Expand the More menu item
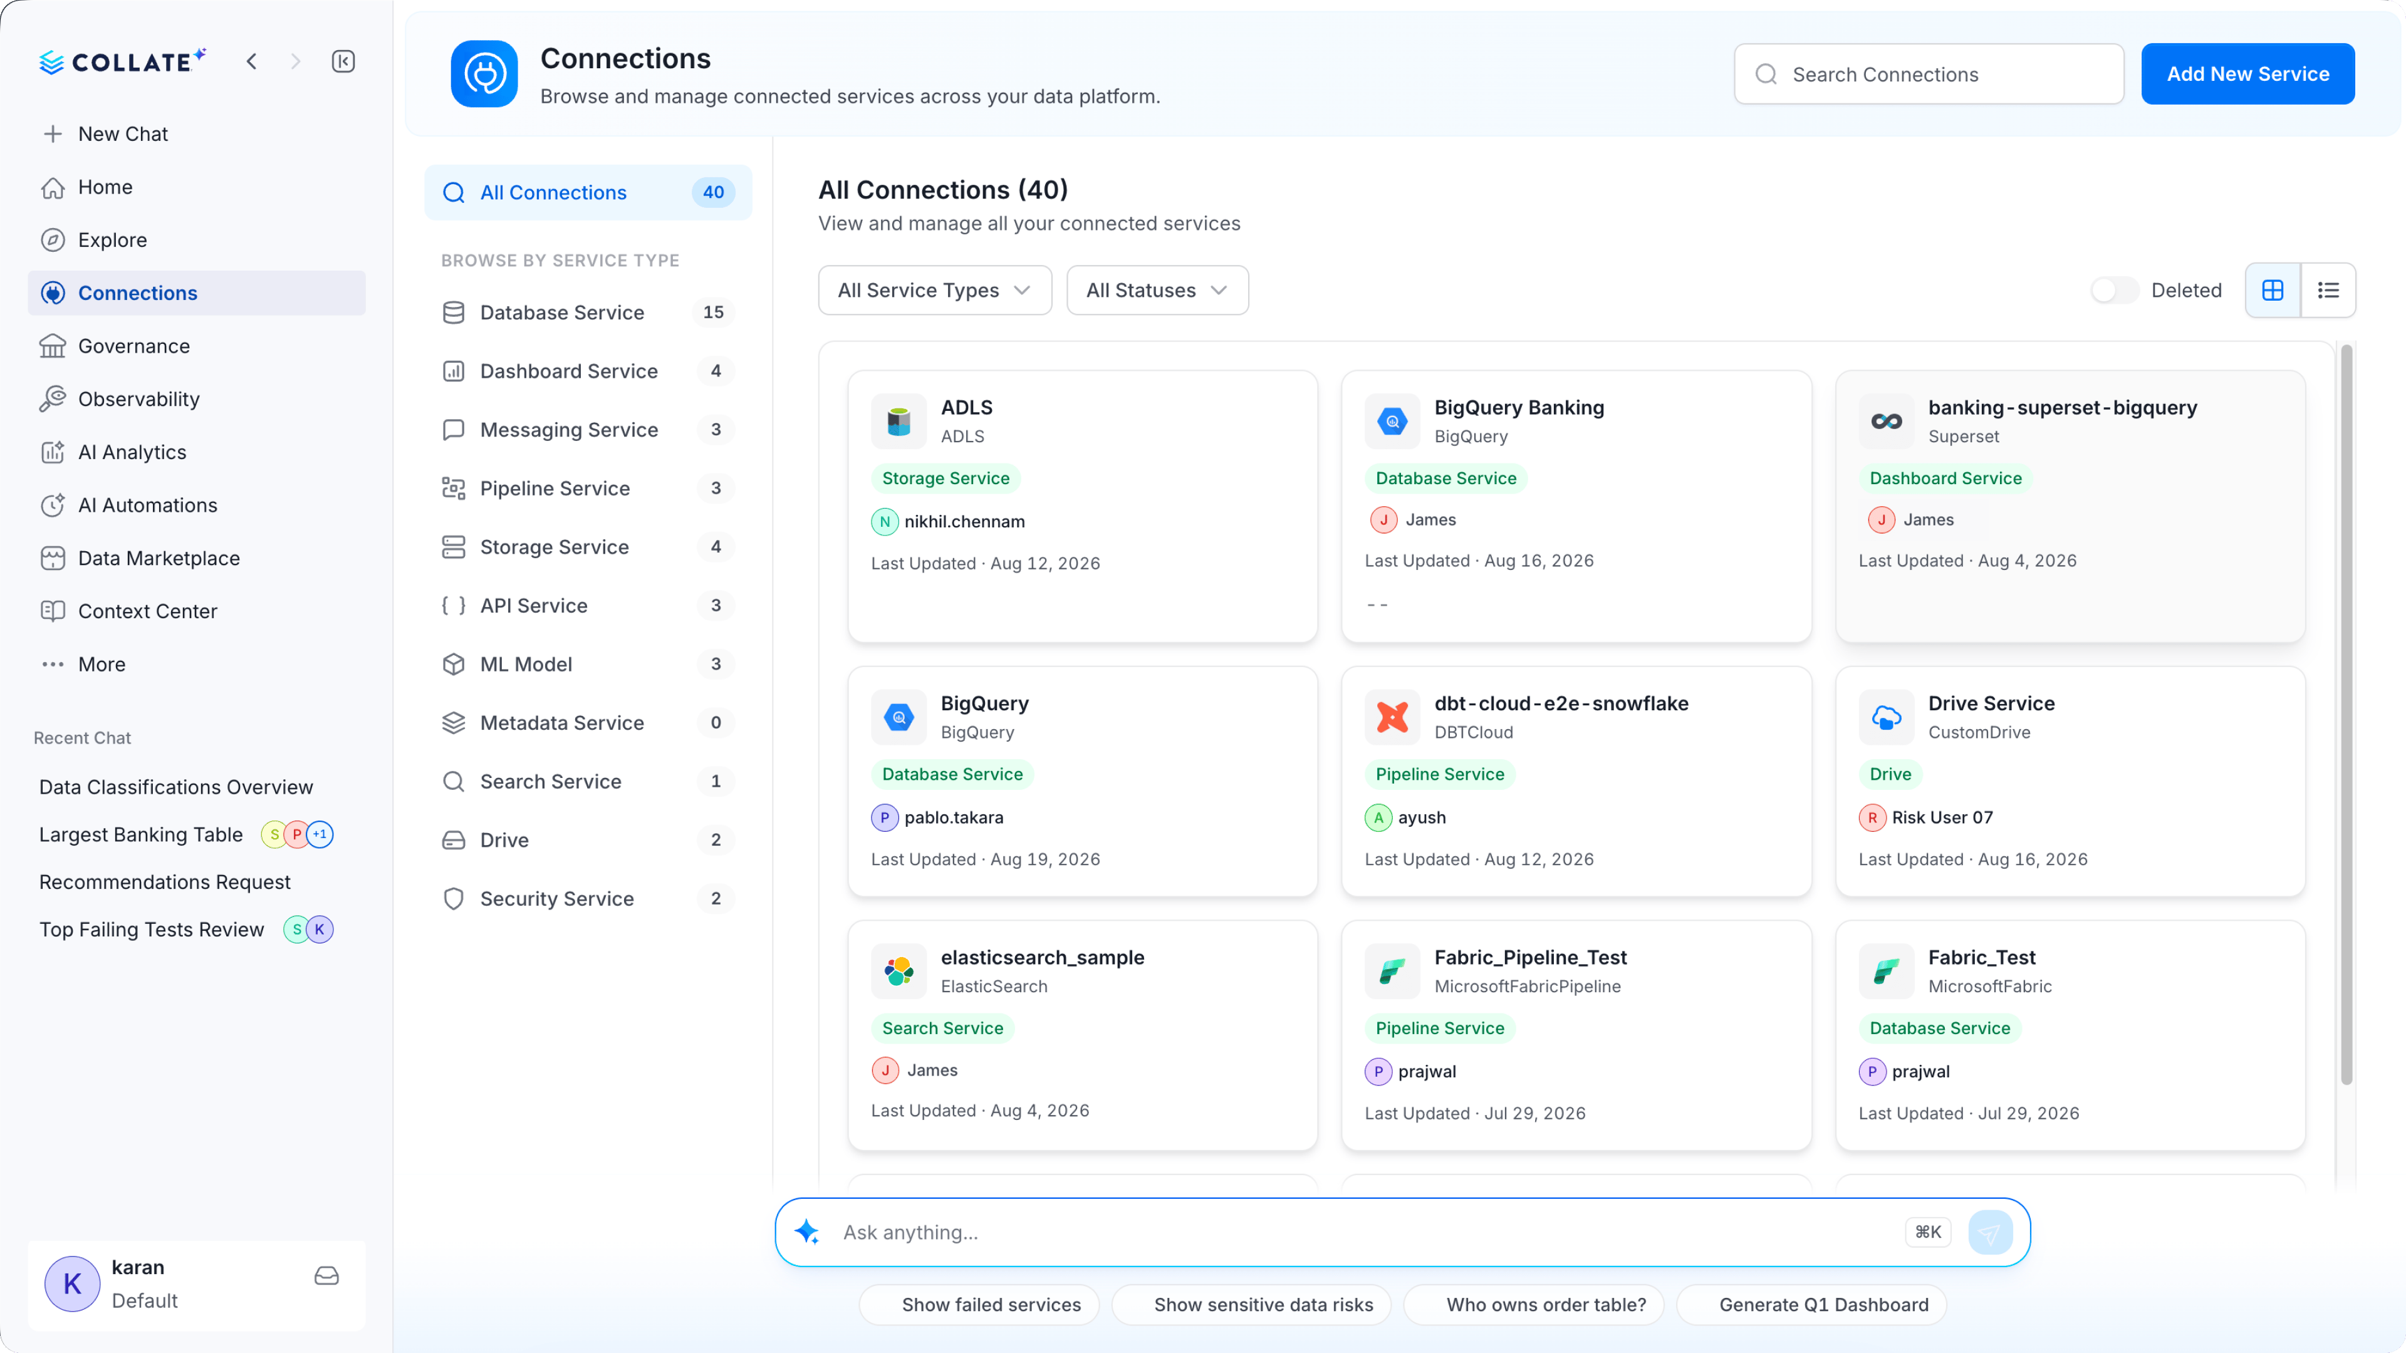2406x1353 pixels. (196, 664)
